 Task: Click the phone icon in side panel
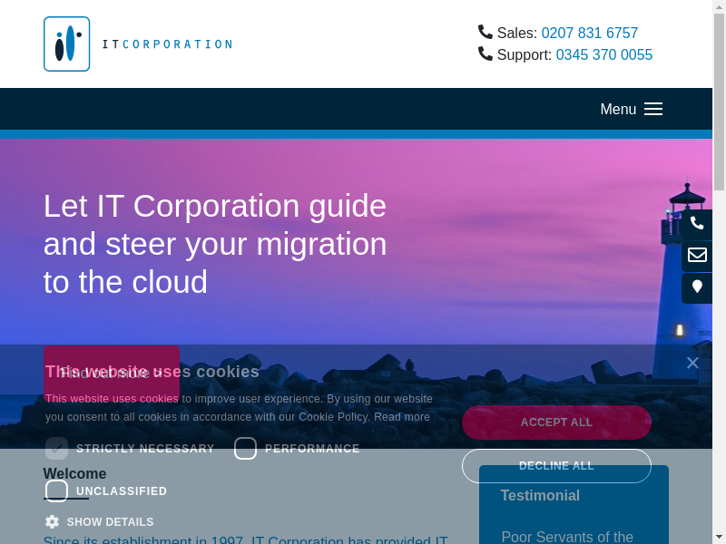point(697,223)
